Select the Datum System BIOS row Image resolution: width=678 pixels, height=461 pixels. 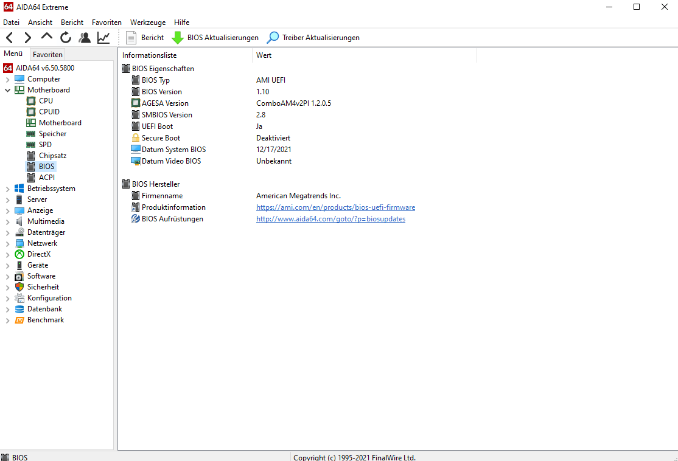[x=298, y=150]
